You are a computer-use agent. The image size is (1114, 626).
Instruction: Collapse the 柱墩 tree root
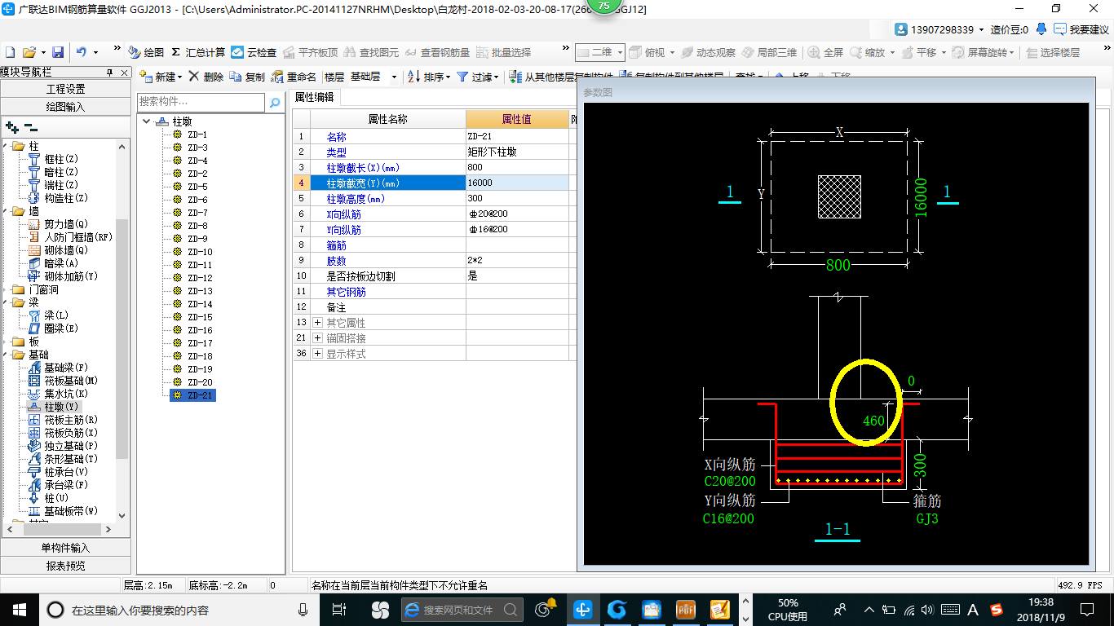[x=146, y=121]
